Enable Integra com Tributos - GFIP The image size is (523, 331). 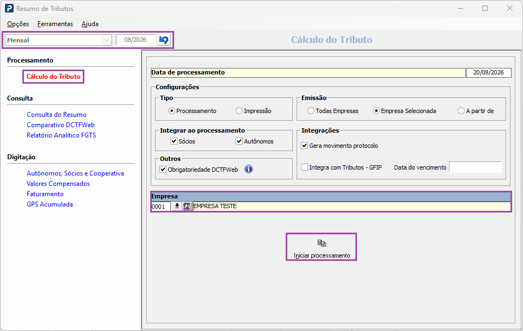tap(305, 167)
